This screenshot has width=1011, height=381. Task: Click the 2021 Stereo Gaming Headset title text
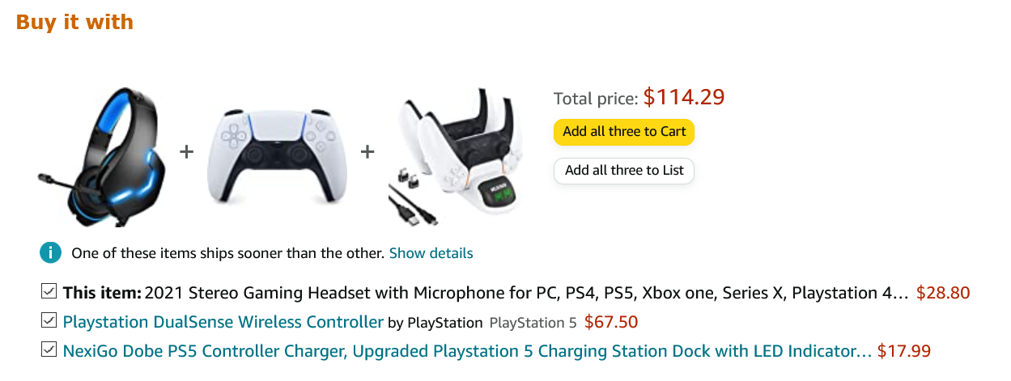tap(527, 293)
